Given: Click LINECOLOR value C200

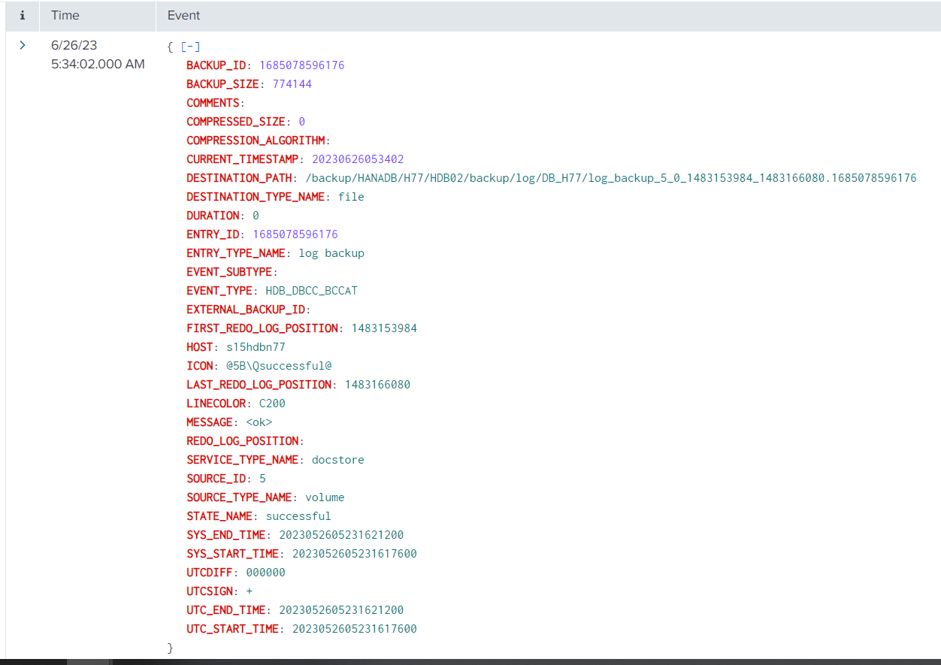Looking at the screenshot, I should click(x=272, y=404).
